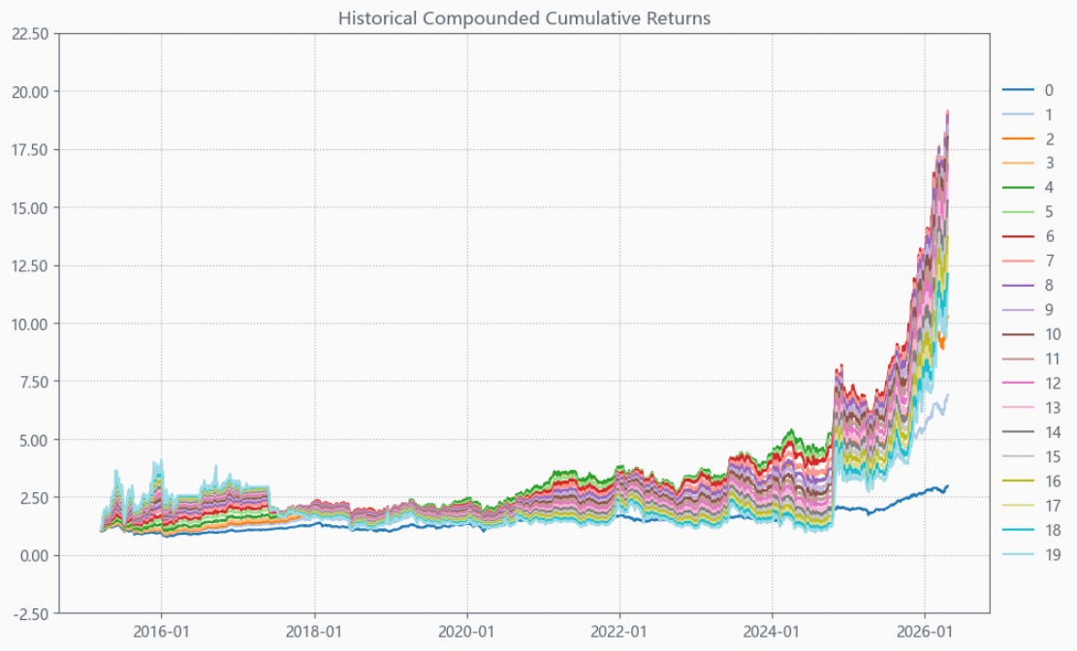
Task: Click the 20.00 y-axis tick label
Action: [30, 91]
